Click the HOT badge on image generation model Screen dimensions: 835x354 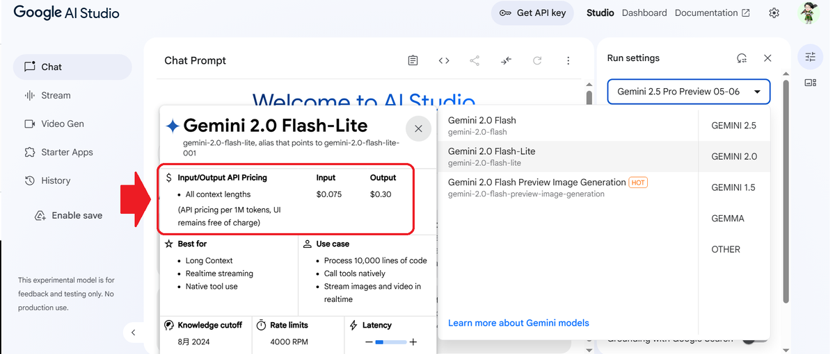tap(638, 183)
